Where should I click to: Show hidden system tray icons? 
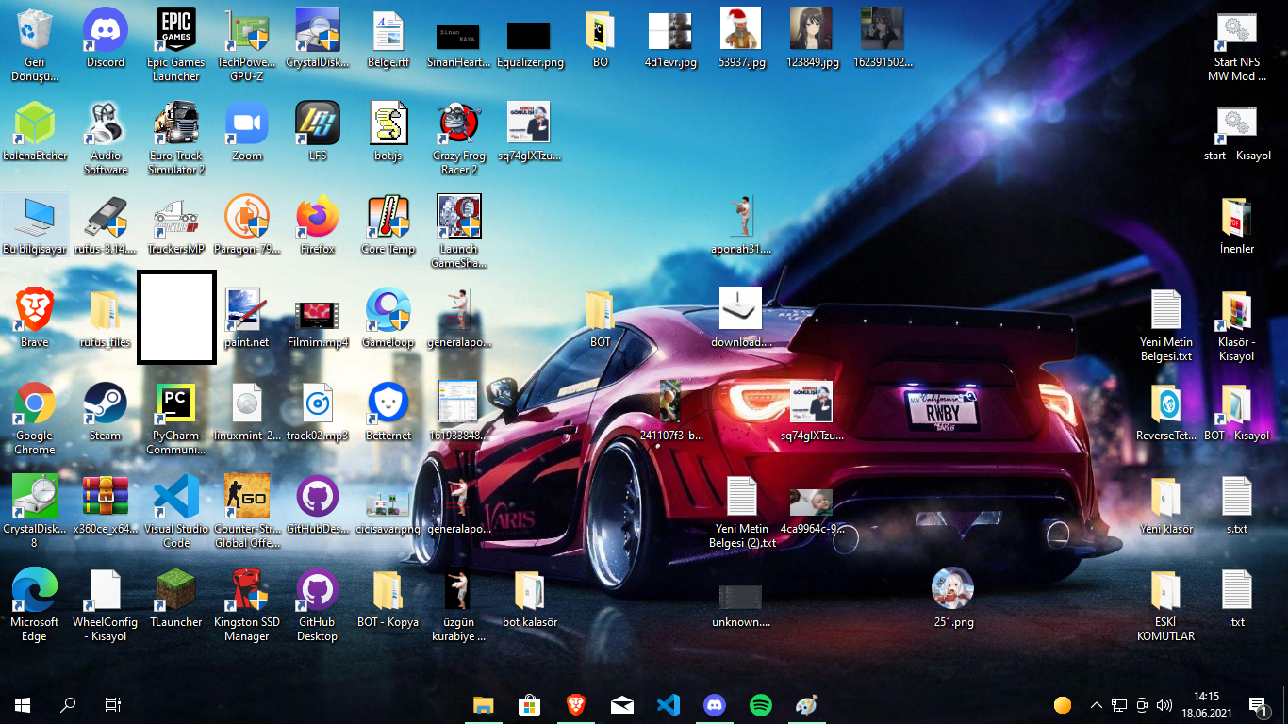pos(1096,704)
